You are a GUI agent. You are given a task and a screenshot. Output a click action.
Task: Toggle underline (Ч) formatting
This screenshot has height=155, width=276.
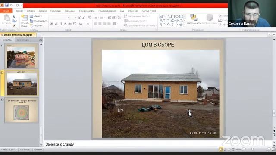pos(61,24)
